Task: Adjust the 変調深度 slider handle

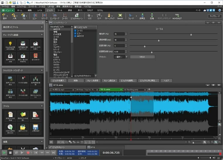Action: point(145,47)
